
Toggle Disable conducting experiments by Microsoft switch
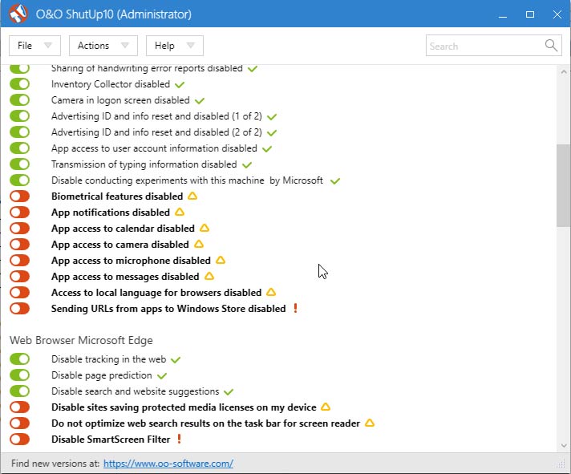[20, 180]
